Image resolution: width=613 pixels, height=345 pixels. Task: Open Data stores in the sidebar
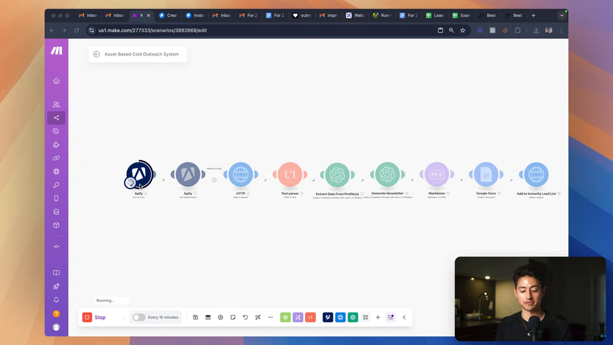[56, 211]
